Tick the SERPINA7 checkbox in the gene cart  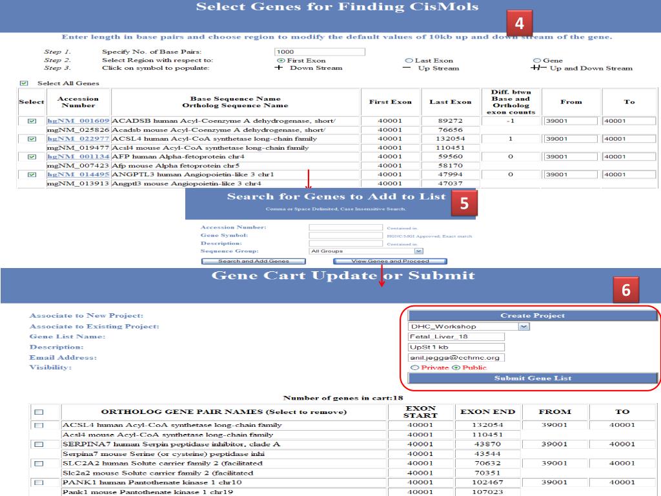pos(39,444)
